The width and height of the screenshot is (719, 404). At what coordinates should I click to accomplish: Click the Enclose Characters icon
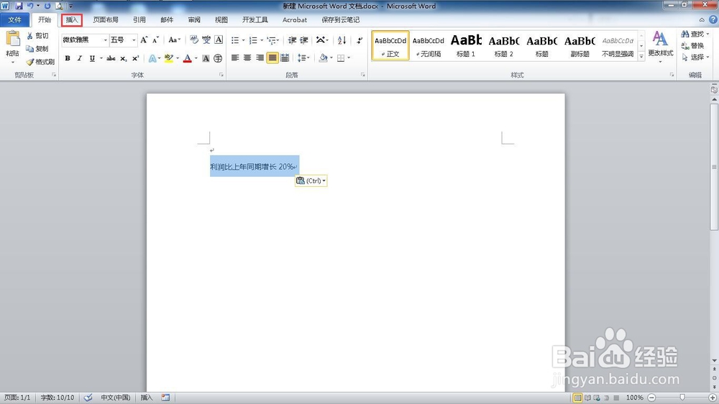click(x=218, y=58)
